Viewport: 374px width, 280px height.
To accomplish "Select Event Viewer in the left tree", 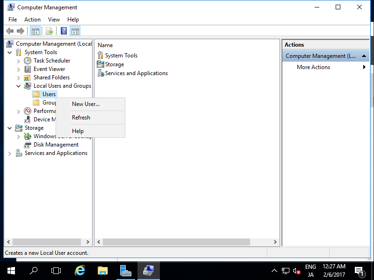I will [x=49, y=69].
